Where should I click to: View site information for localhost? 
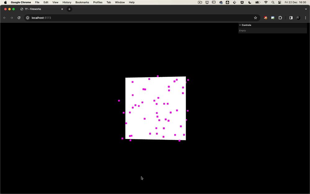click(28, 18)
